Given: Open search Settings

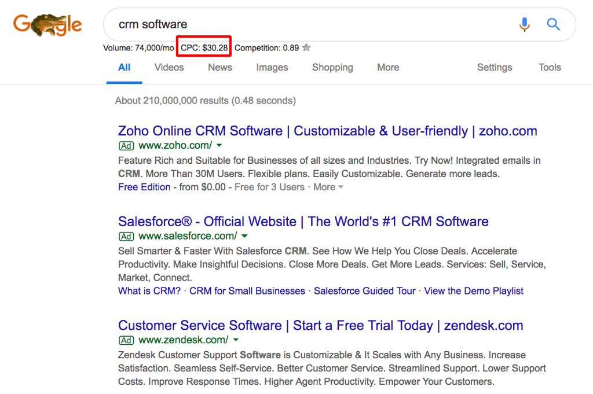Looking at the screenshot, I should tap(495, 68).
